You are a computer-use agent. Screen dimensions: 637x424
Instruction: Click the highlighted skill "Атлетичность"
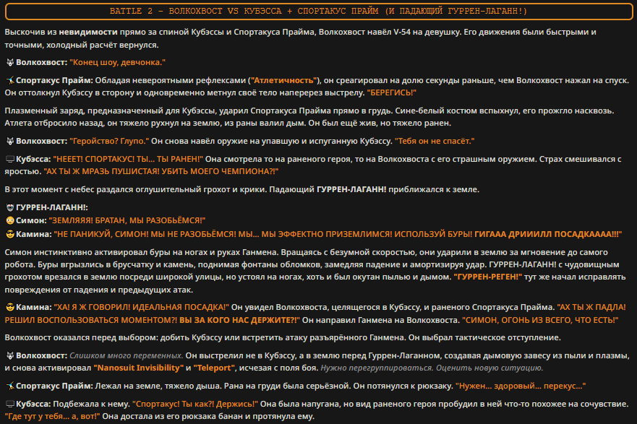tap(284, 80)
